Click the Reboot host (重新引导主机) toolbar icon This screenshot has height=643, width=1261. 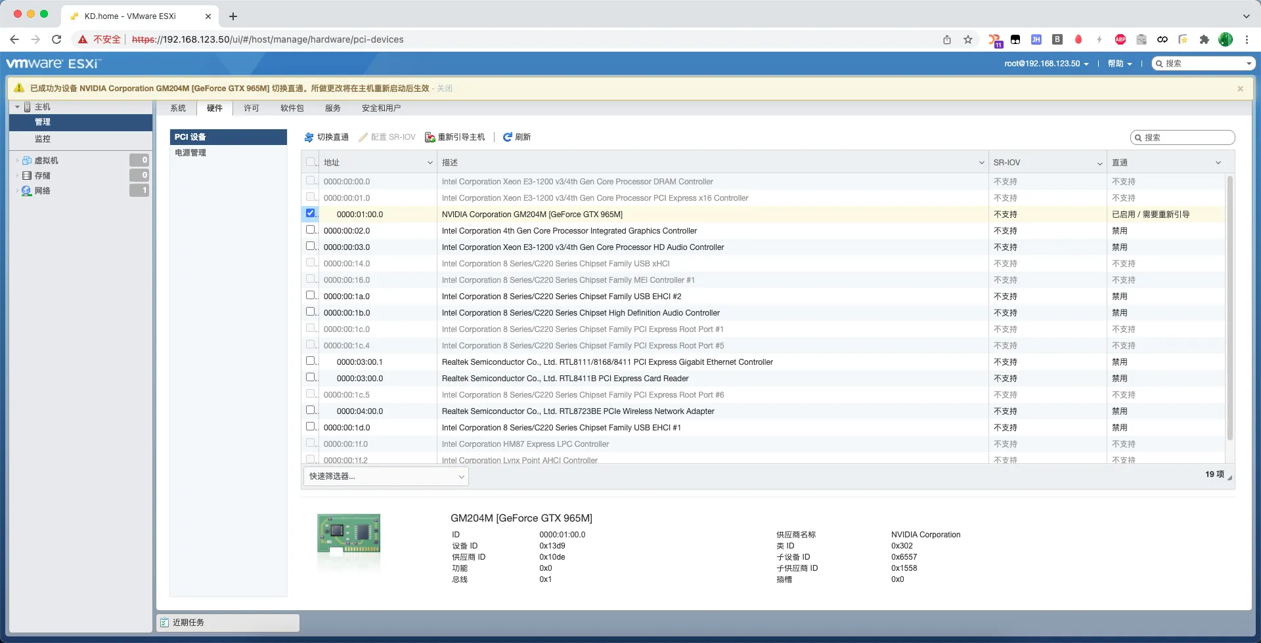430,137
